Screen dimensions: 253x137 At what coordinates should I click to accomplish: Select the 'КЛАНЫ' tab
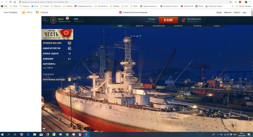pyautogui.click(x=217, y=26)
